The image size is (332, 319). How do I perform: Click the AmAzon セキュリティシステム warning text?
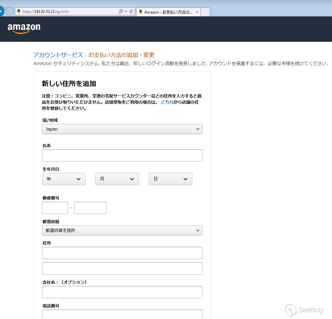181,63
